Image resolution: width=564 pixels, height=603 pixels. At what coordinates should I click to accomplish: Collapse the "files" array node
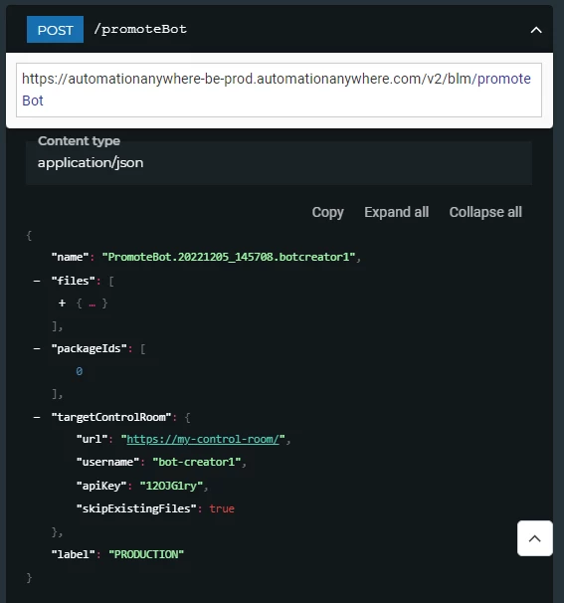pyautogui.click(x=37, y=282)
